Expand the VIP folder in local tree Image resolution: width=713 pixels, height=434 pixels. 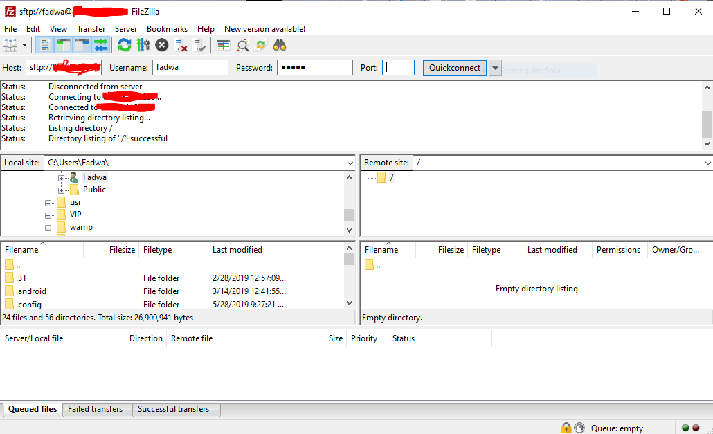click(x=48, y=215)
